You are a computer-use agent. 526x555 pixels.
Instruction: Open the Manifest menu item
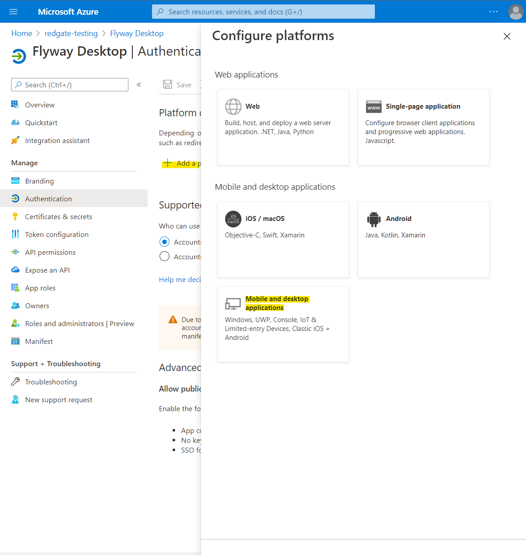[39, 342]
